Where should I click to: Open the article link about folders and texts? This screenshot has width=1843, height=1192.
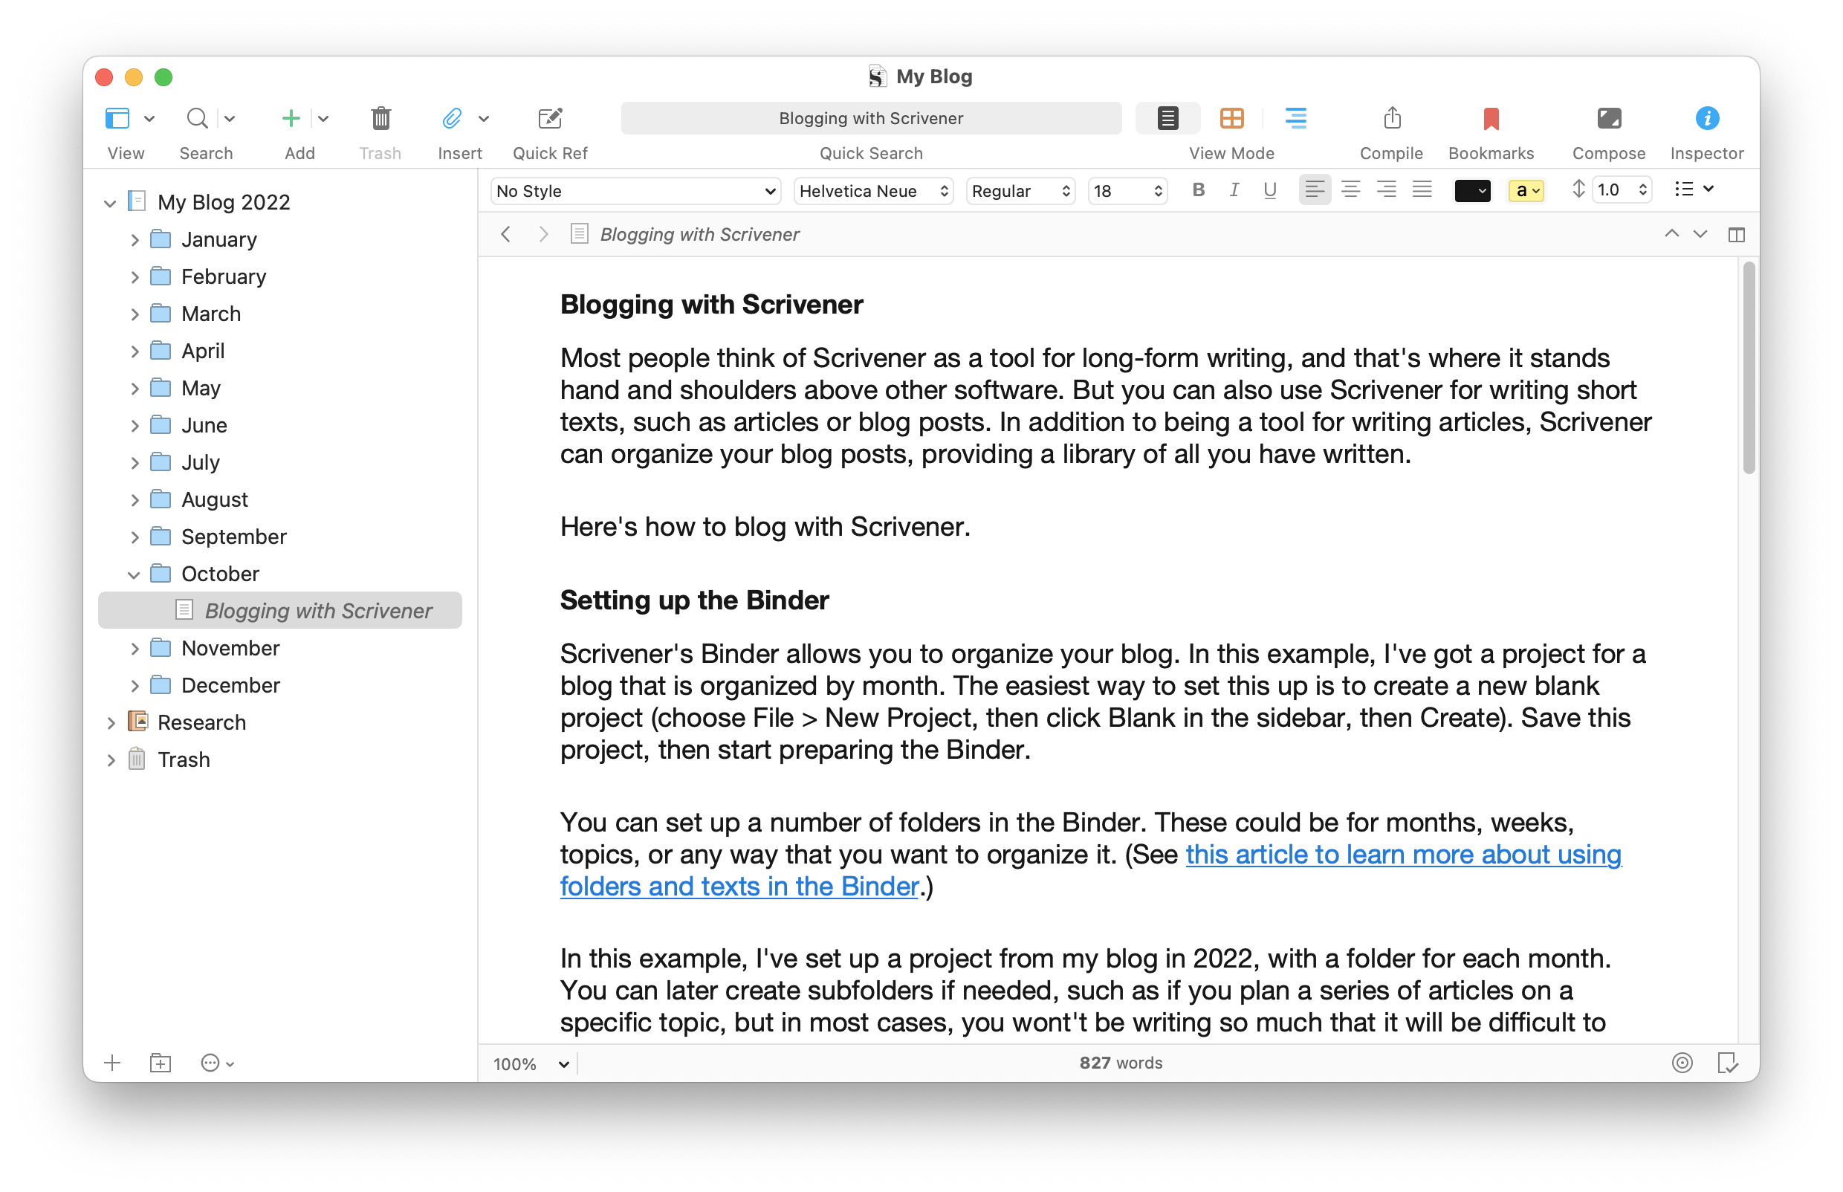click(1402, 855)
